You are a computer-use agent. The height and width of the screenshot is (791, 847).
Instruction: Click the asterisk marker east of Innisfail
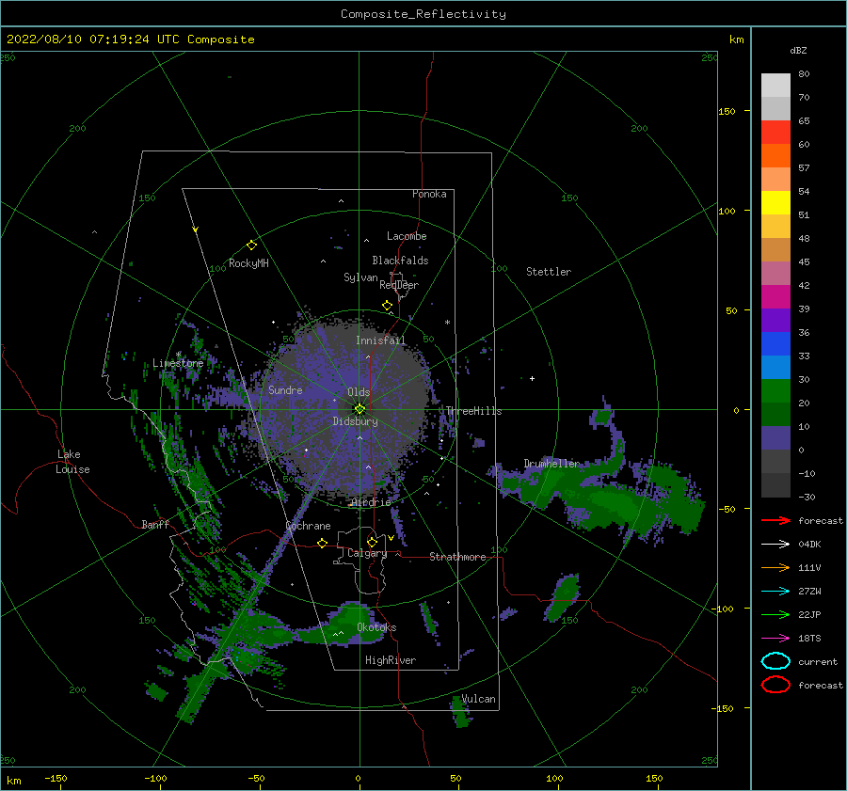447,323
